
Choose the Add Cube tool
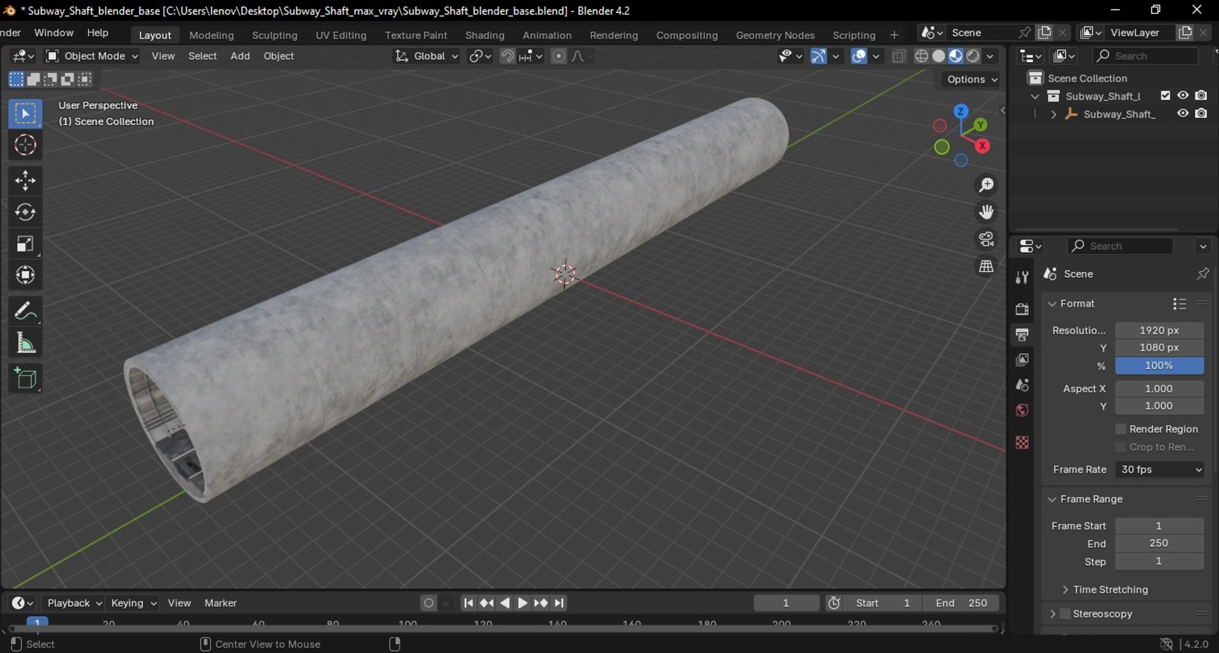click(x=25, y=379)
